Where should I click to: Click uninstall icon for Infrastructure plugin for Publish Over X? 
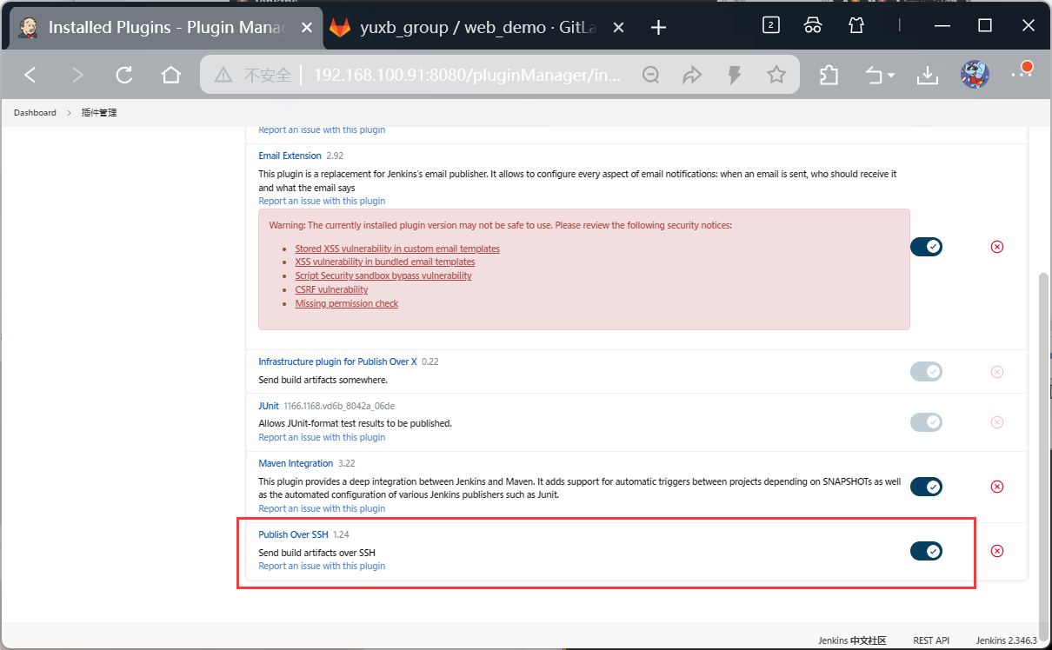tap(997, 372)
